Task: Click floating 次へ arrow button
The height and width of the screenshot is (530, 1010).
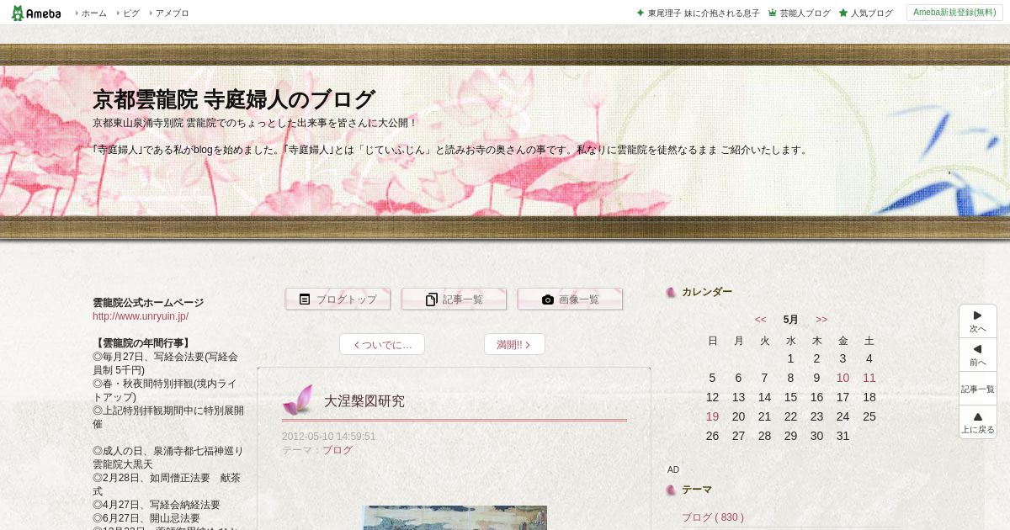Action: [x=978, y=321]
